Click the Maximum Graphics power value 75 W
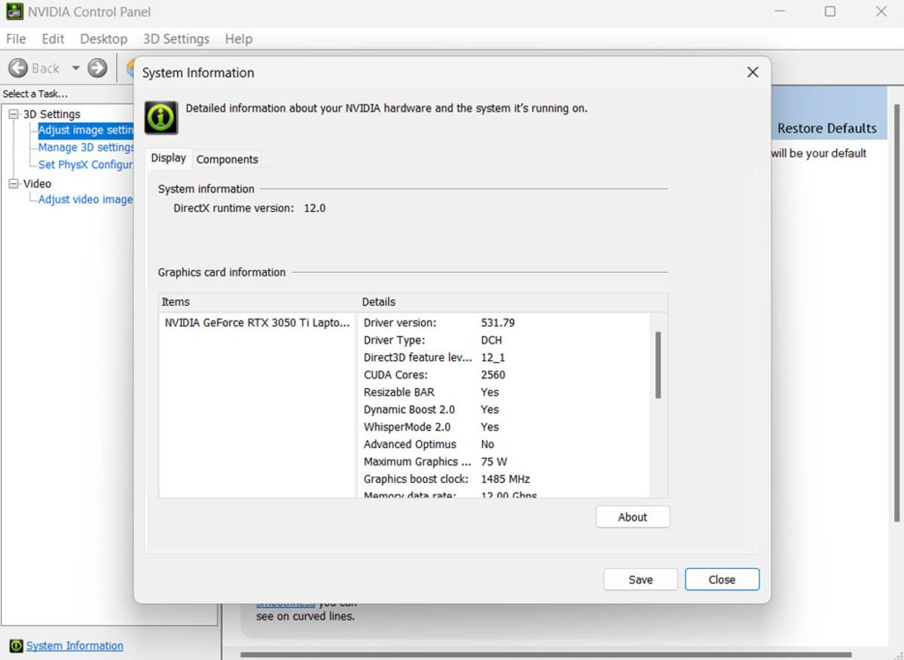The height and width of the screenshot is (660, 904). 494,461
